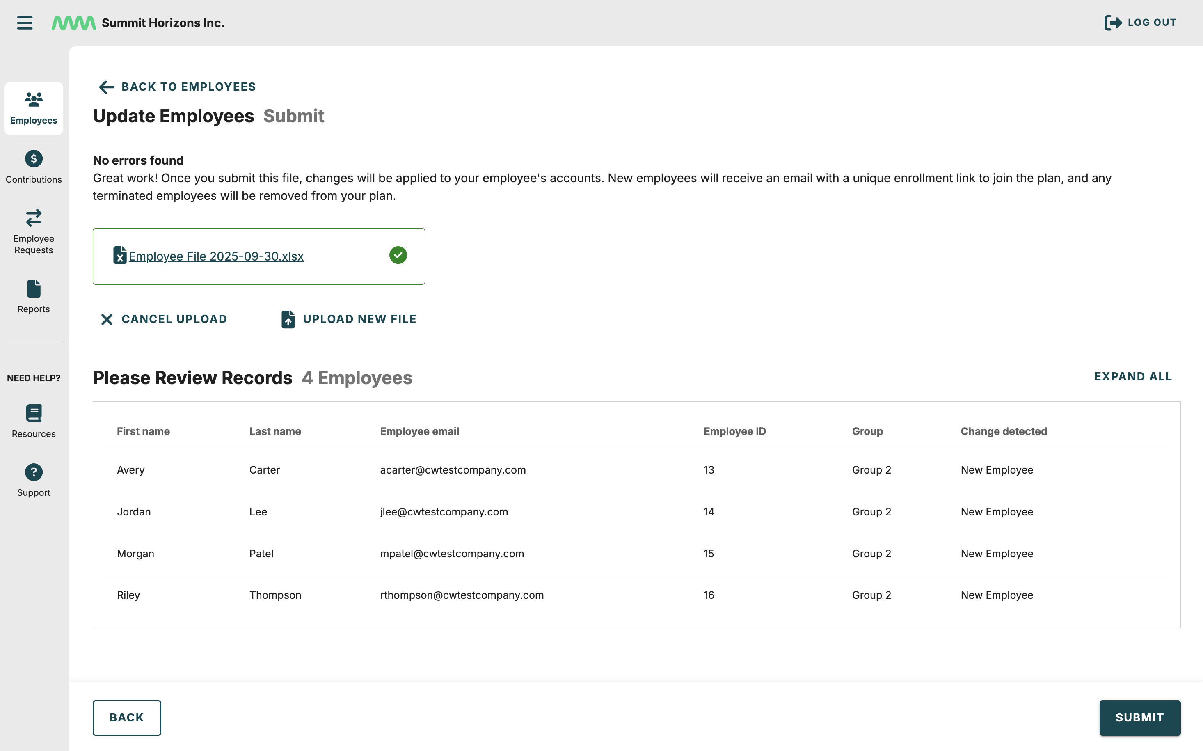The height and width of the screenshot is (751, 1203).
Task: Open Support via the question mark icon
Action: point(34,472)
